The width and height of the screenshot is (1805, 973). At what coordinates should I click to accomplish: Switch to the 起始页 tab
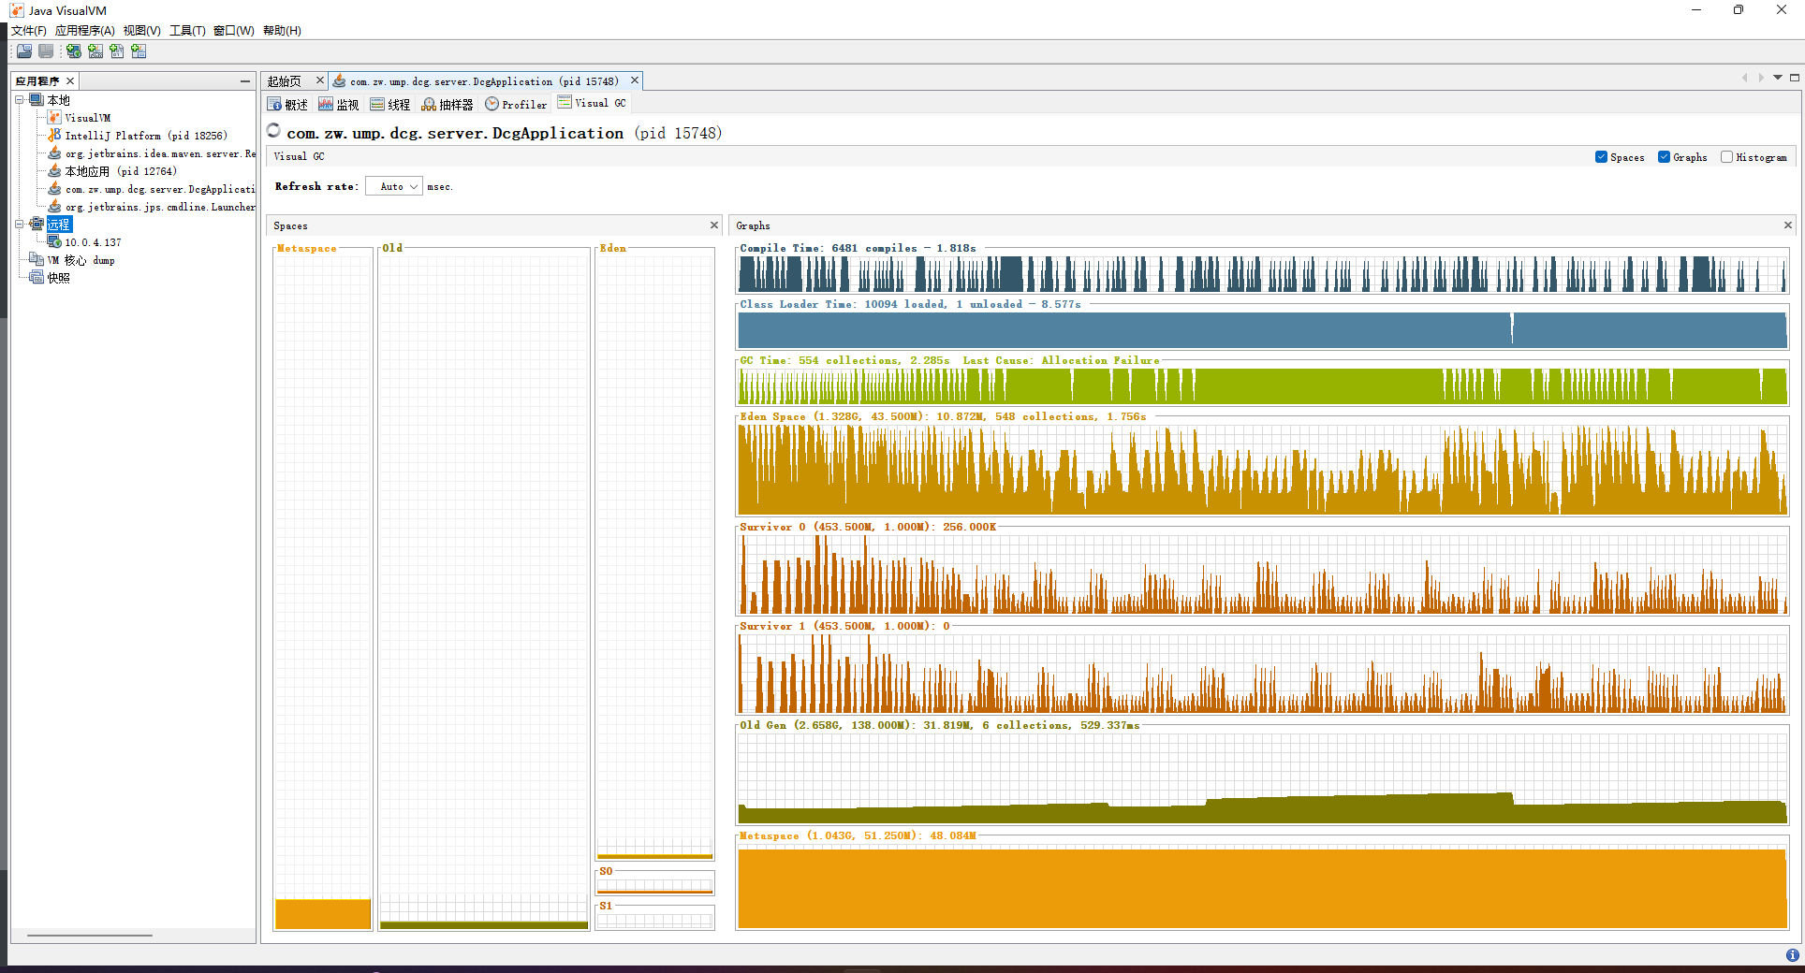click(x=285, y=81)
